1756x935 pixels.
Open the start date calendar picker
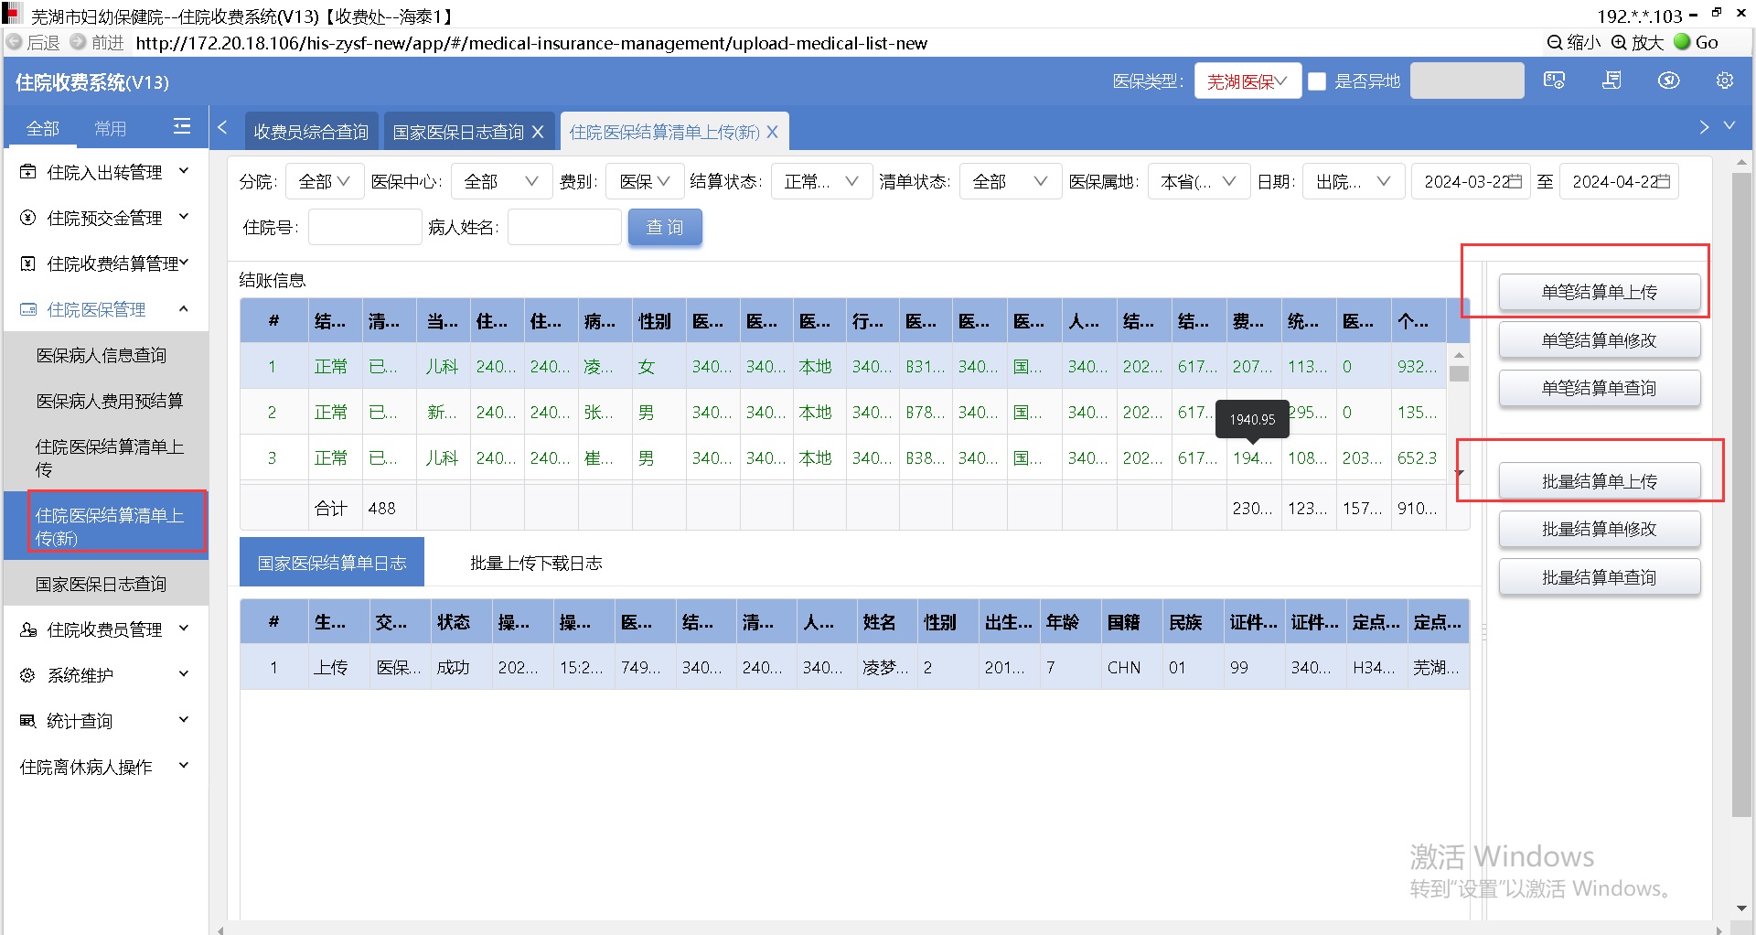pos(1515,181)
